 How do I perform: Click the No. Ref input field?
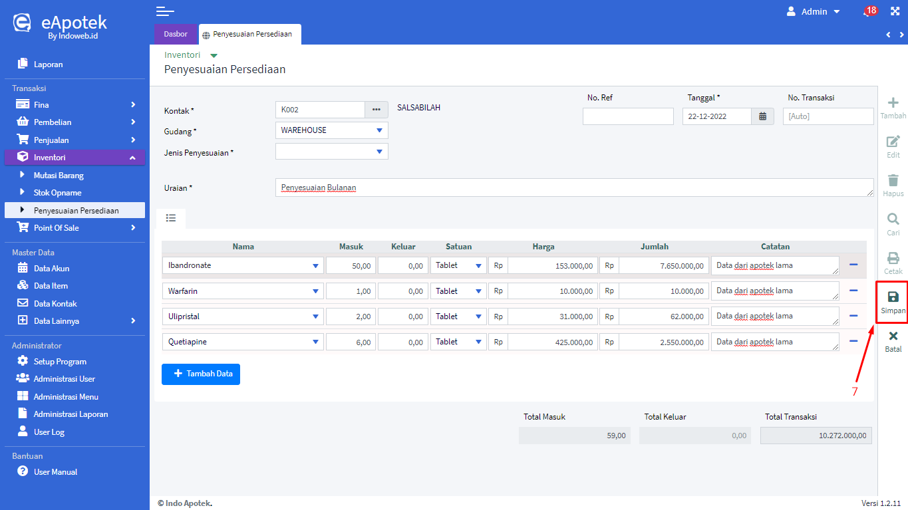(628, 116)
